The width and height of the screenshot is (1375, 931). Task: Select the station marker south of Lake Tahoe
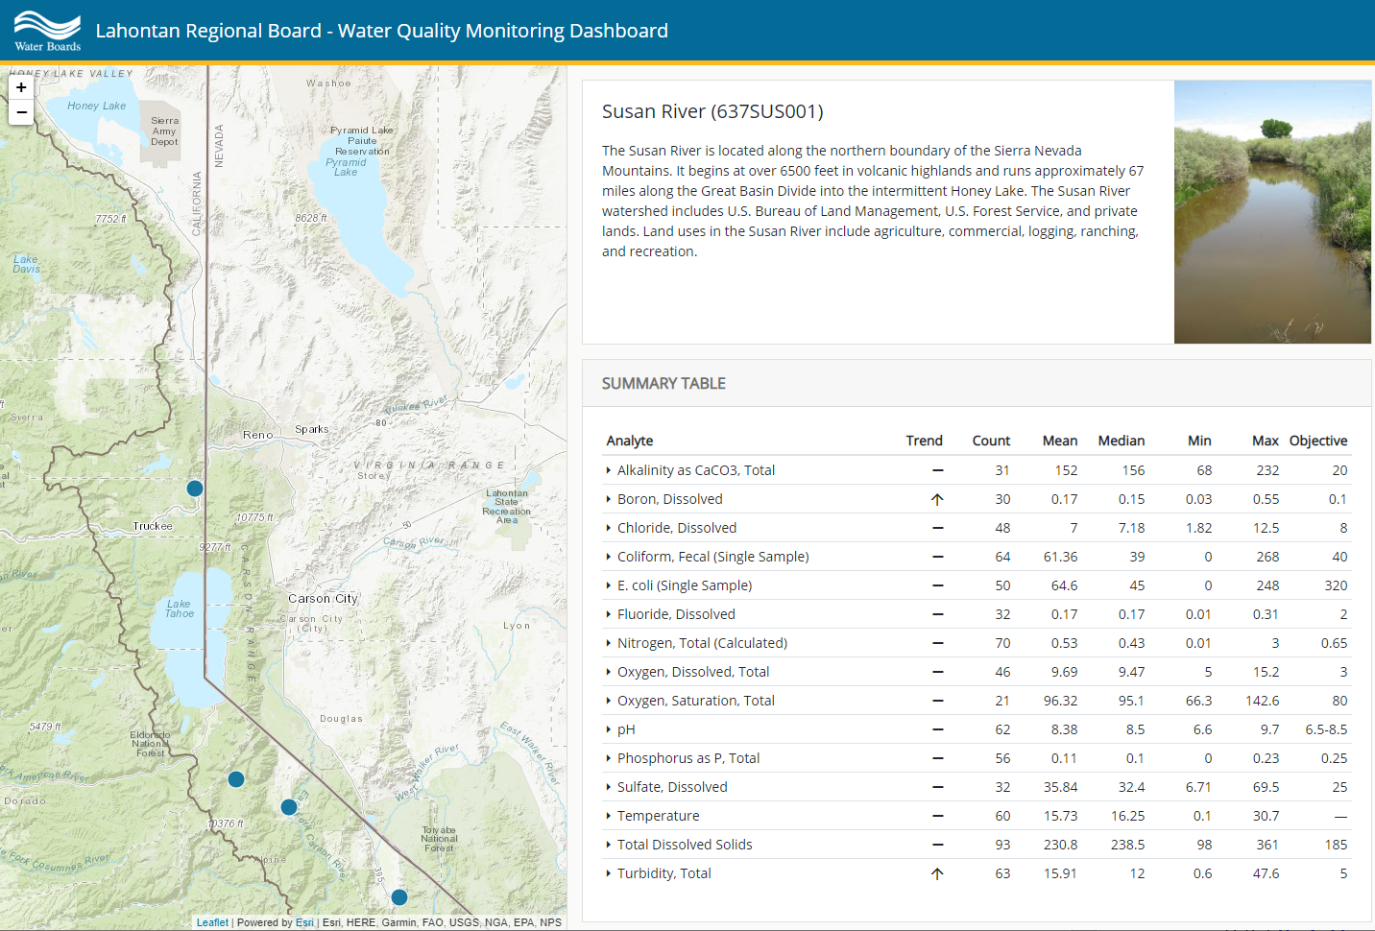pos(236,779)
